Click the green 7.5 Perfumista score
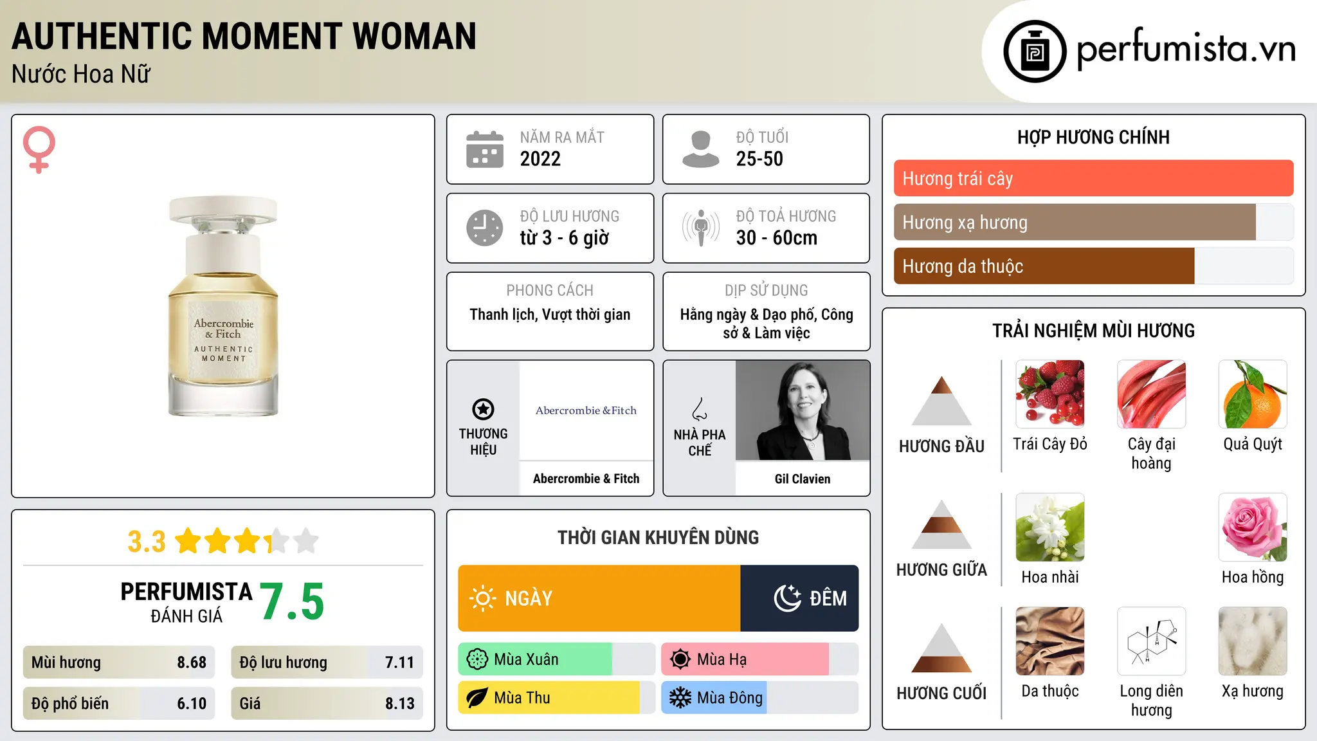 (292, 601)
